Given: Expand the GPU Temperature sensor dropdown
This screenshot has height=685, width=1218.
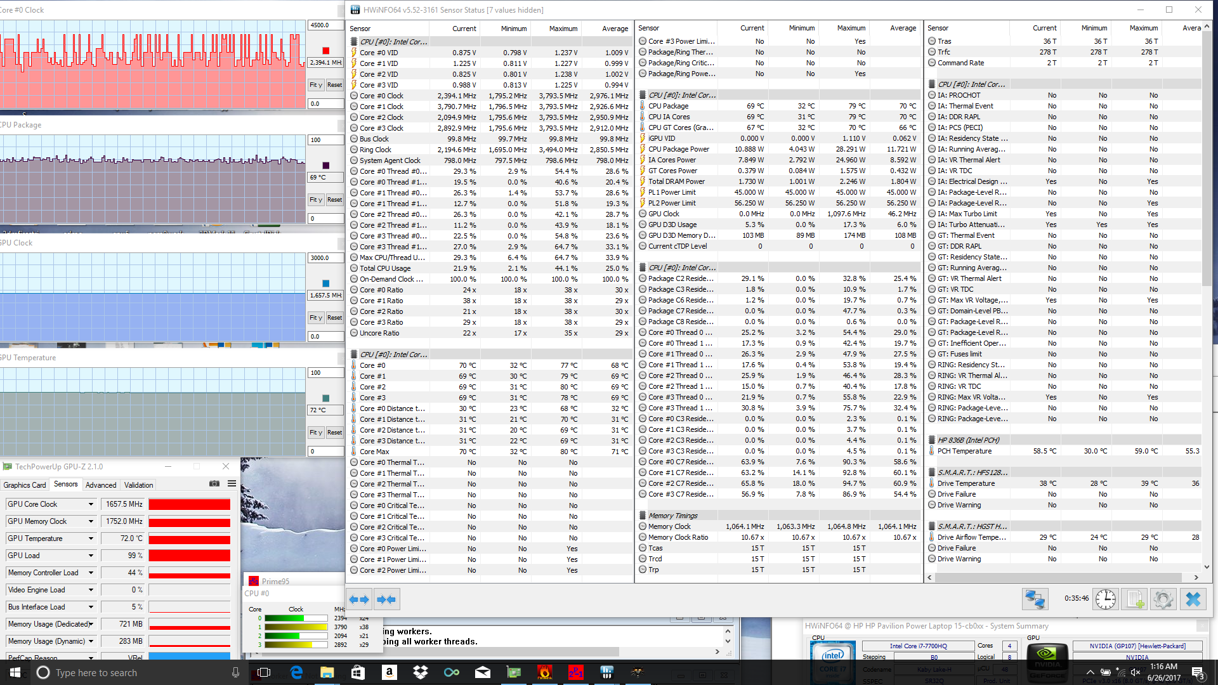Looking at the screenshot, I should tap(91, 538).
